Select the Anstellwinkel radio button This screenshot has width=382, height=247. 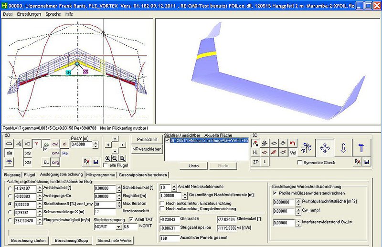pyautogui.click(x=10, y=188)
